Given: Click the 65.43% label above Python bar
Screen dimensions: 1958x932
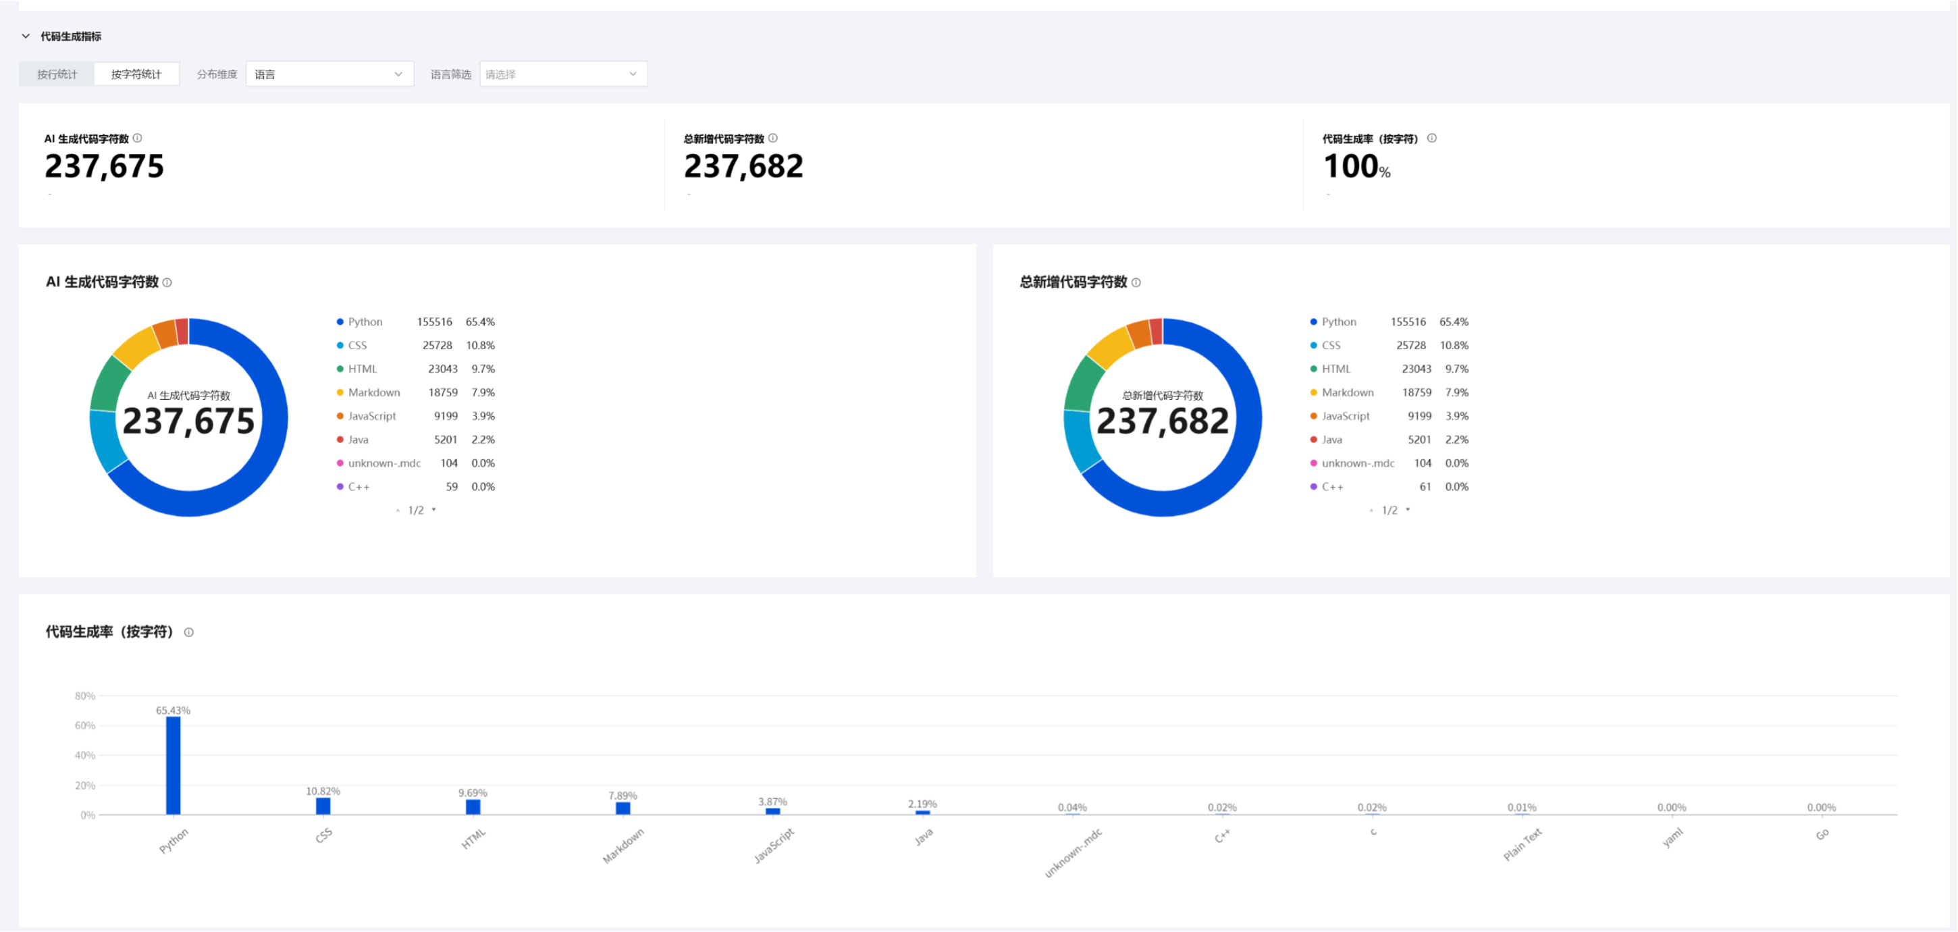Looking at the screenshot, I should [x=174, y=710].
